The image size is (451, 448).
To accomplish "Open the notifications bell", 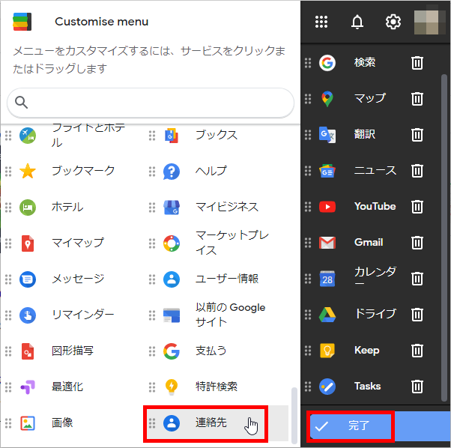I will [x=357, y=22].
